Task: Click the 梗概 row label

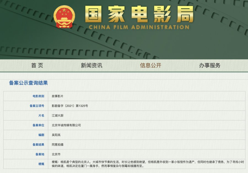Action: click(x=41, y=164)
